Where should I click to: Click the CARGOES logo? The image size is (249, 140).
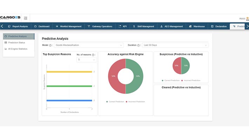[x=10, y=17]
